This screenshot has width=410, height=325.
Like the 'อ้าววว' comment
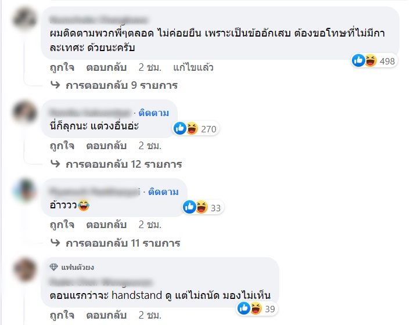pyautogui.click(x=62, y=225)
